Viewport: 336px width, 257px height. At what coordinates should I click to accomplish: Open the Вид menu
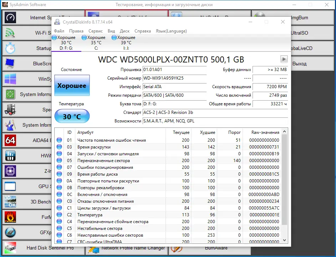(x=111, y=31)
